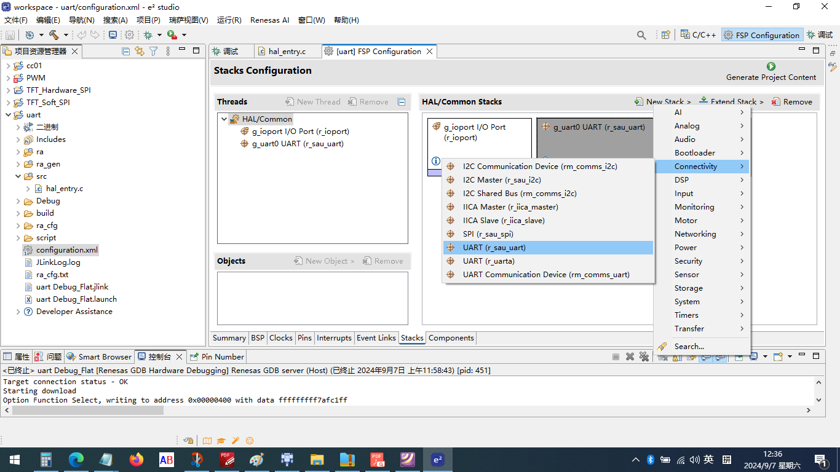Click the info icon on g_ioport stack
The width and height of the screenshot is (840, 472).
[436, 162]
